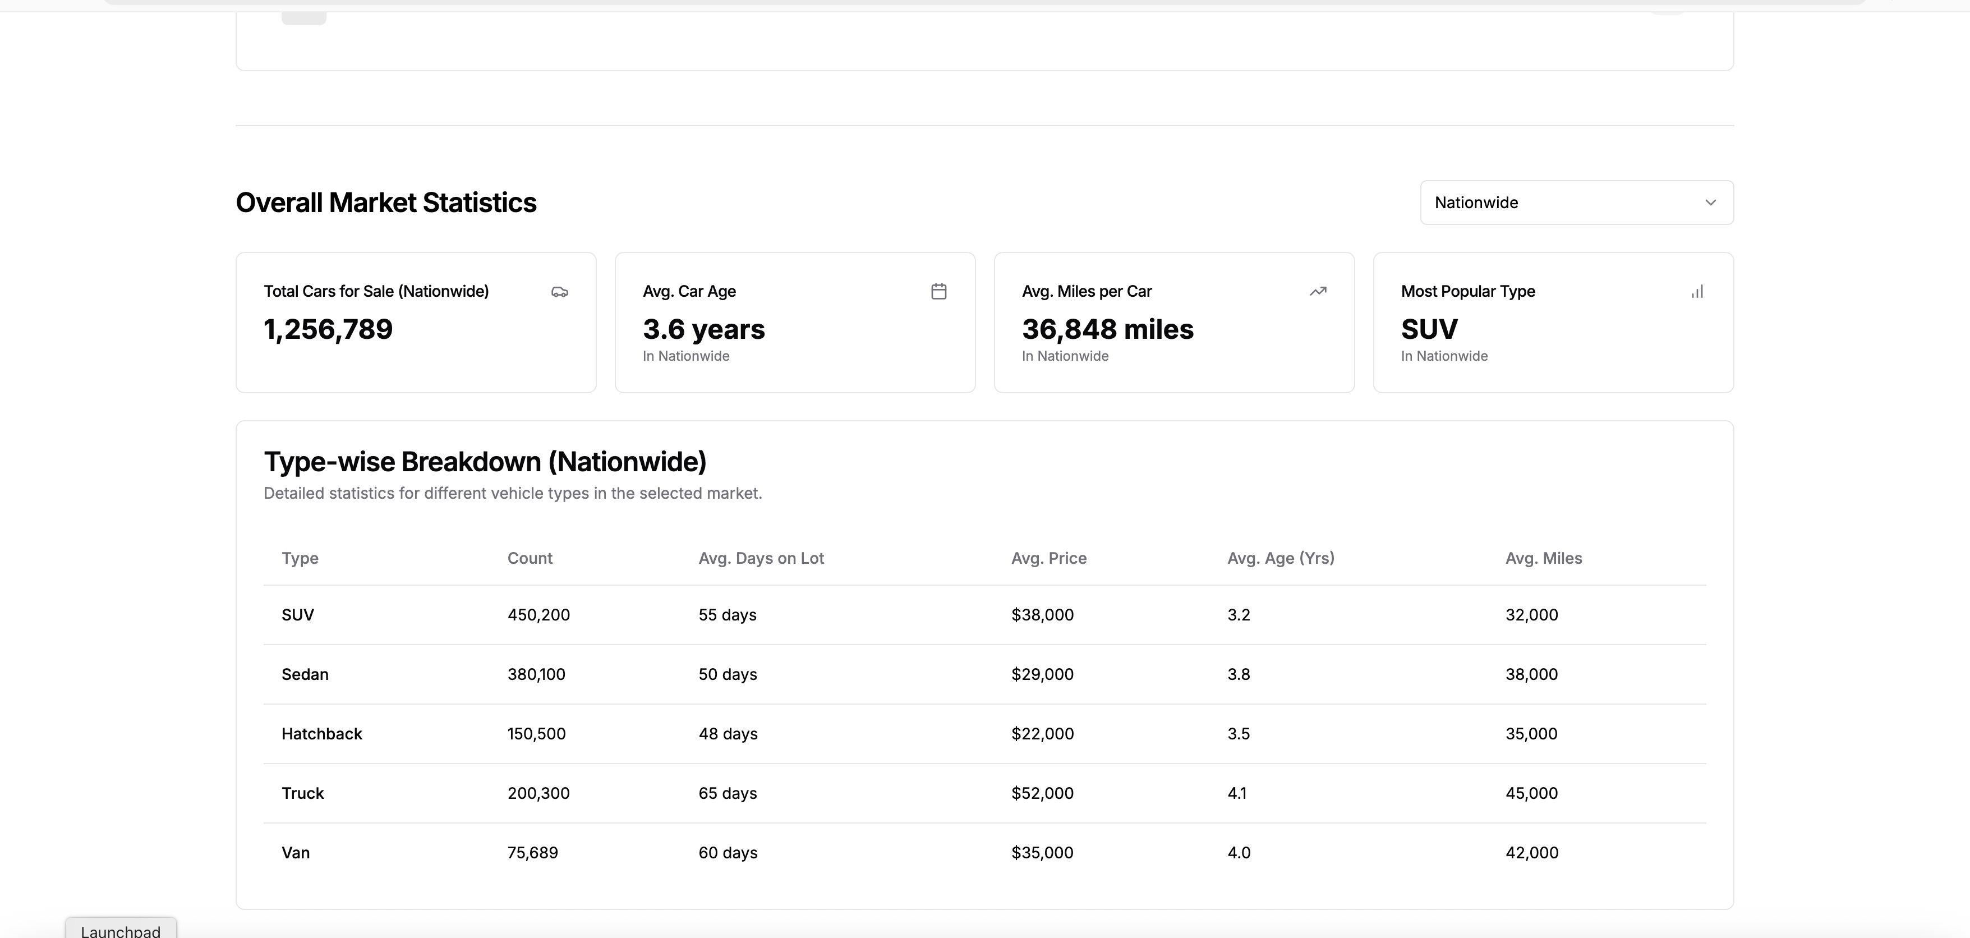Click the calendar icon in Avg. Car Age card
Viewport: 1970px width, 938px height.
[938, 292]
